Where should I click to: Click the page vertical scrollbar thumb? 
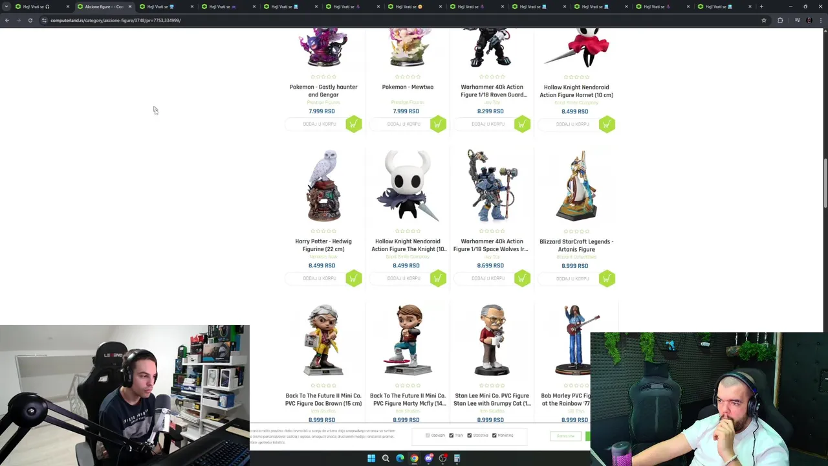coord(825,184)
